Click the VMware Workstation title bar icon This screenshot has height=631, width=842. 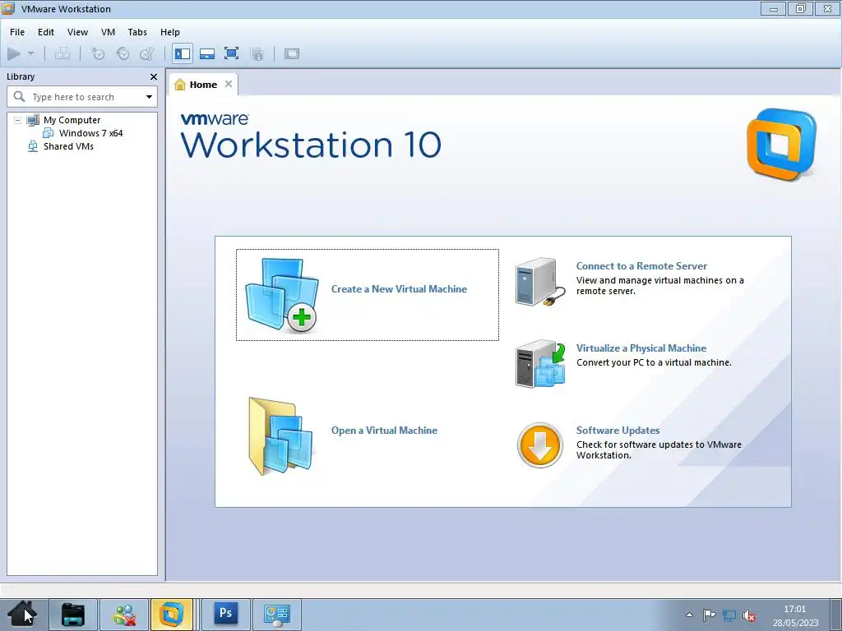pos(8,8)
